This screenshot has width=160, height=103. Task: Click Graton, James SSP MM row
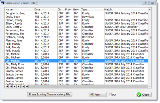76,71
